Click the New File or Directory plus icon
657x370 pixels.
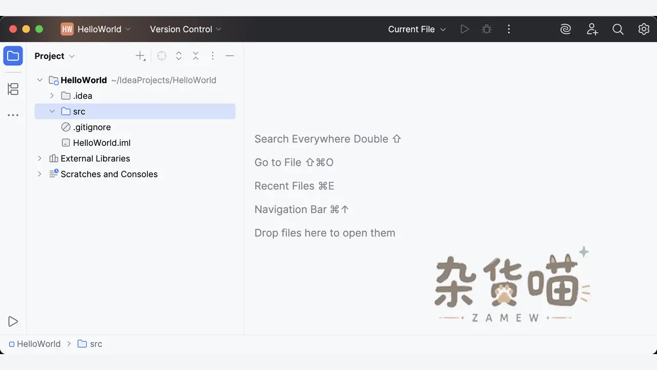point(140,56)
